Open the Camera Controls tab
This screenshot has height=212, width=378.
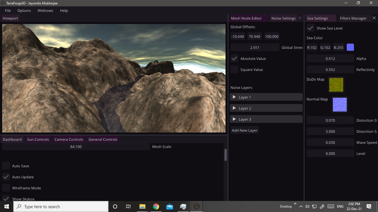pos(69,139)
